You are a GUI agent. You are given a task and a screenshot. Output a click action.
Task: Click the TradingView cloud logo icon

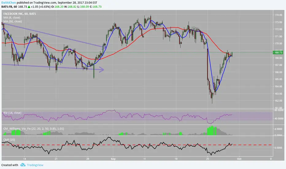(23, 165)
